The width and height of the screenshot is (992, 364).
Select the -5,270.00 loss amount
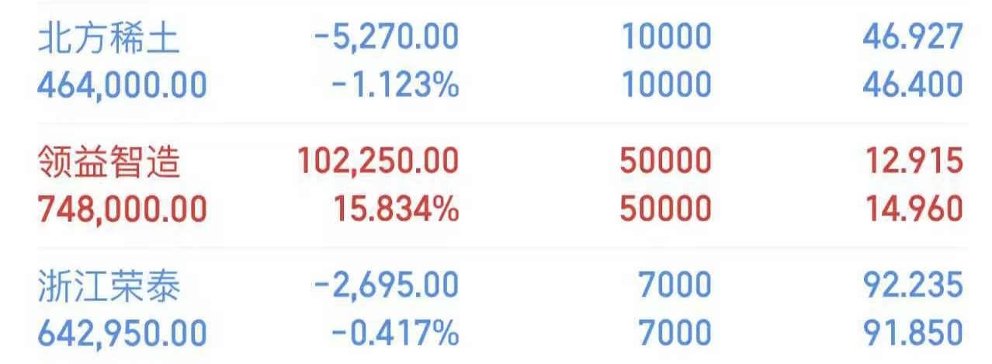[386, 37]
